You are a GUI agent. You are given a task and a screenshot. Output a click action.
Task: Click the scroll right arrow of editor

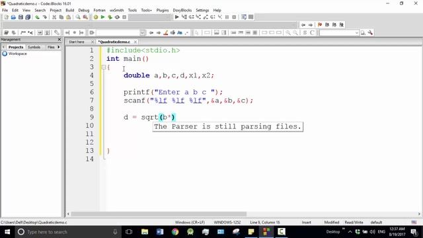(x=419, y=214)
